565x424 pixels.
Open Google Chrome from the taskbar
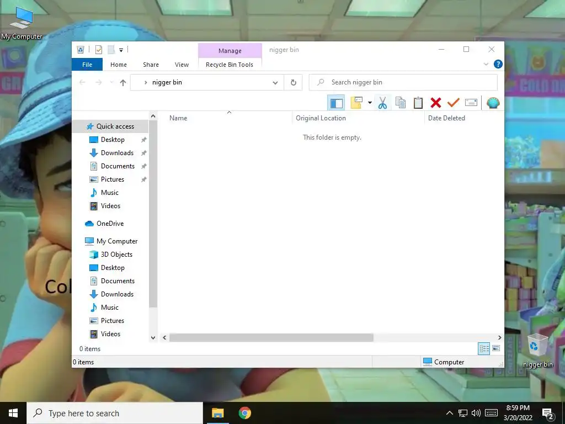coord(244,413)
